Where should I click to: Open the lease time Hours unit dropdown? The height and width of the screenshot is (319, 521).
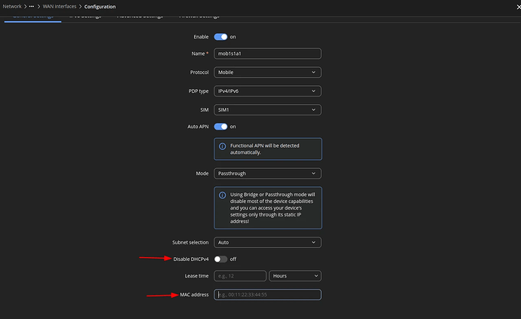pos(295,276)
